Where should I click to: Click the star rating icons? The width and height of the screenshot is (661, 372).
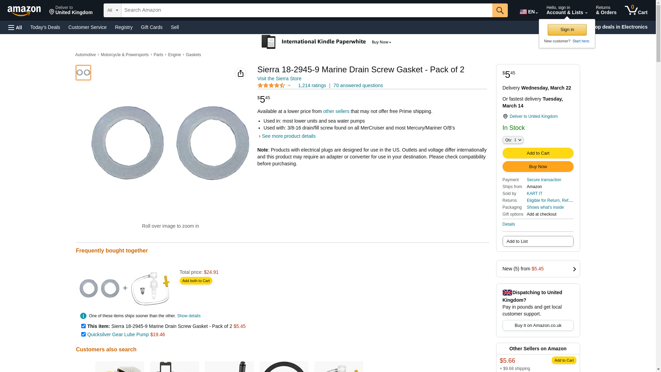tap(271, 85)
